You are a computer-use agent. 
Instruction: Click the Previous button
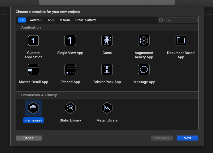pos(162,138)
